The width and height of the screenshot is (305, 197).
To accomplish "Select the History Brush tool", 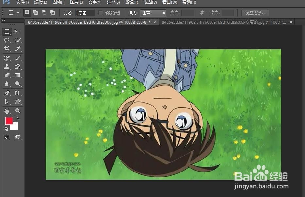I will (x=18, y=67).
